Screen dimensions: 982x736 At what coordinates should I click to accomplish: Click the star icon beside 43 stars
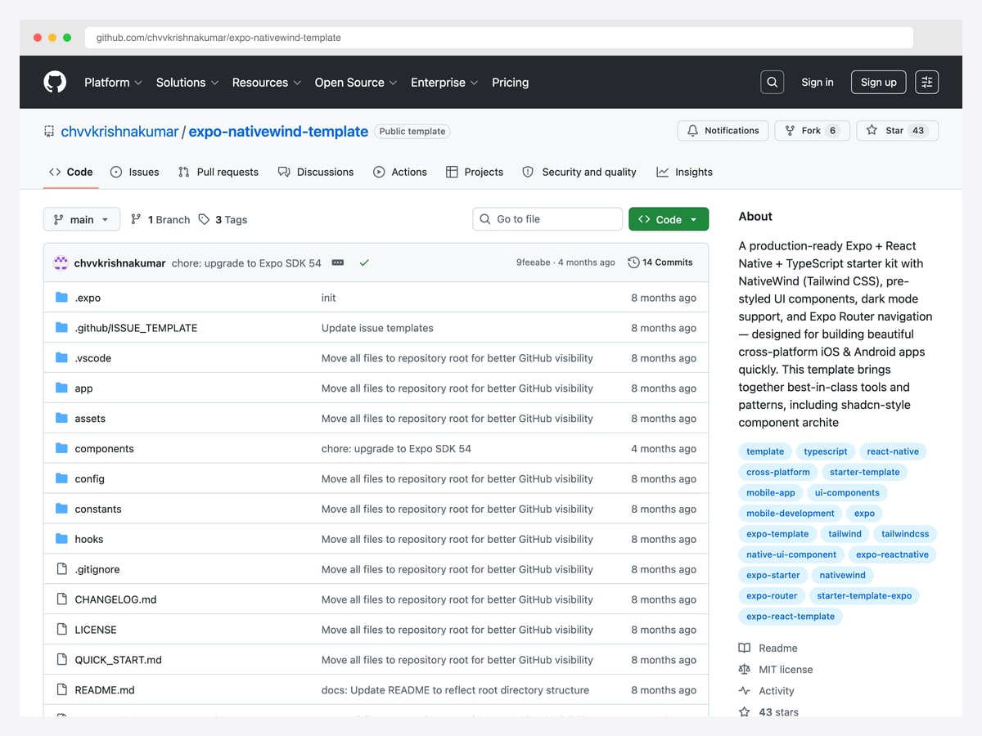[745, 711]
